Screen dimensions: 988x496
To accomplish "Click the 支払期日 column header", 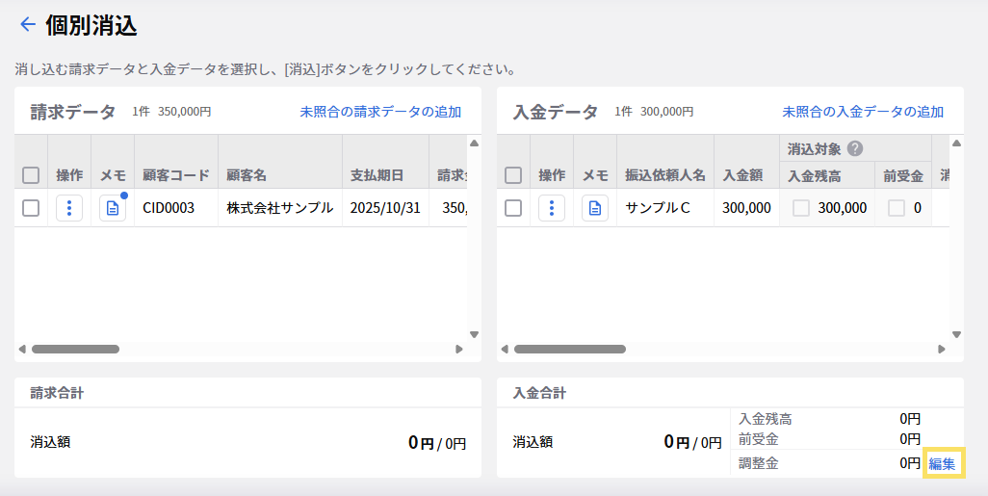I will point(377,175).
